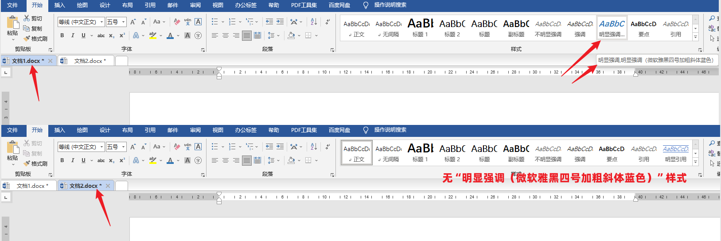Apply distributed alignment in upper window
Screen dimensions: 721x241
point(257,35)
